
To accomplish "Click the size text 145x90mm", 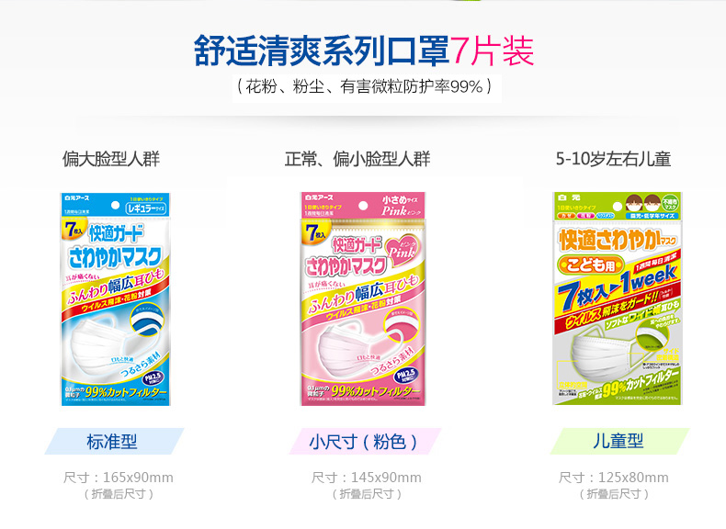I will (386, 478).
